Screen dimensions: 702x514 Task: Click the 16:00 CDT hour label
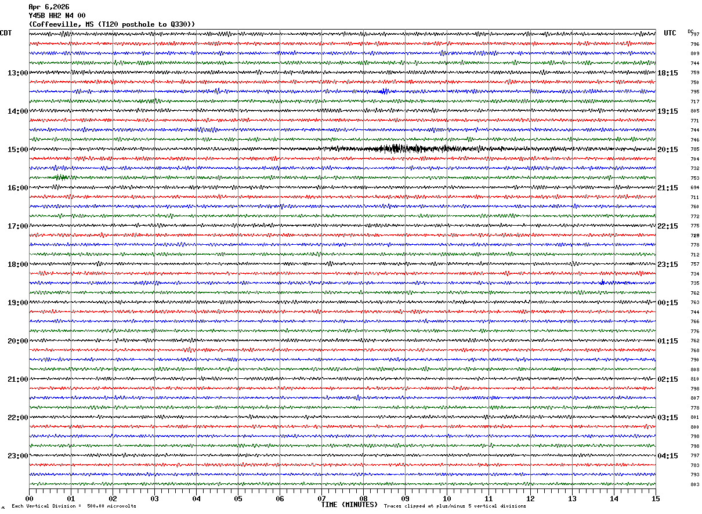(18, 188)
